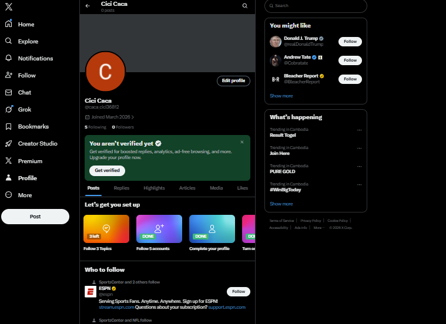Switch to the Posts tab
Viewport: 446px width, 324px height.
93,188
